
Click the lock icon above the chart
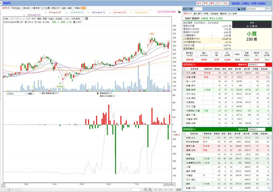(179, 12)
